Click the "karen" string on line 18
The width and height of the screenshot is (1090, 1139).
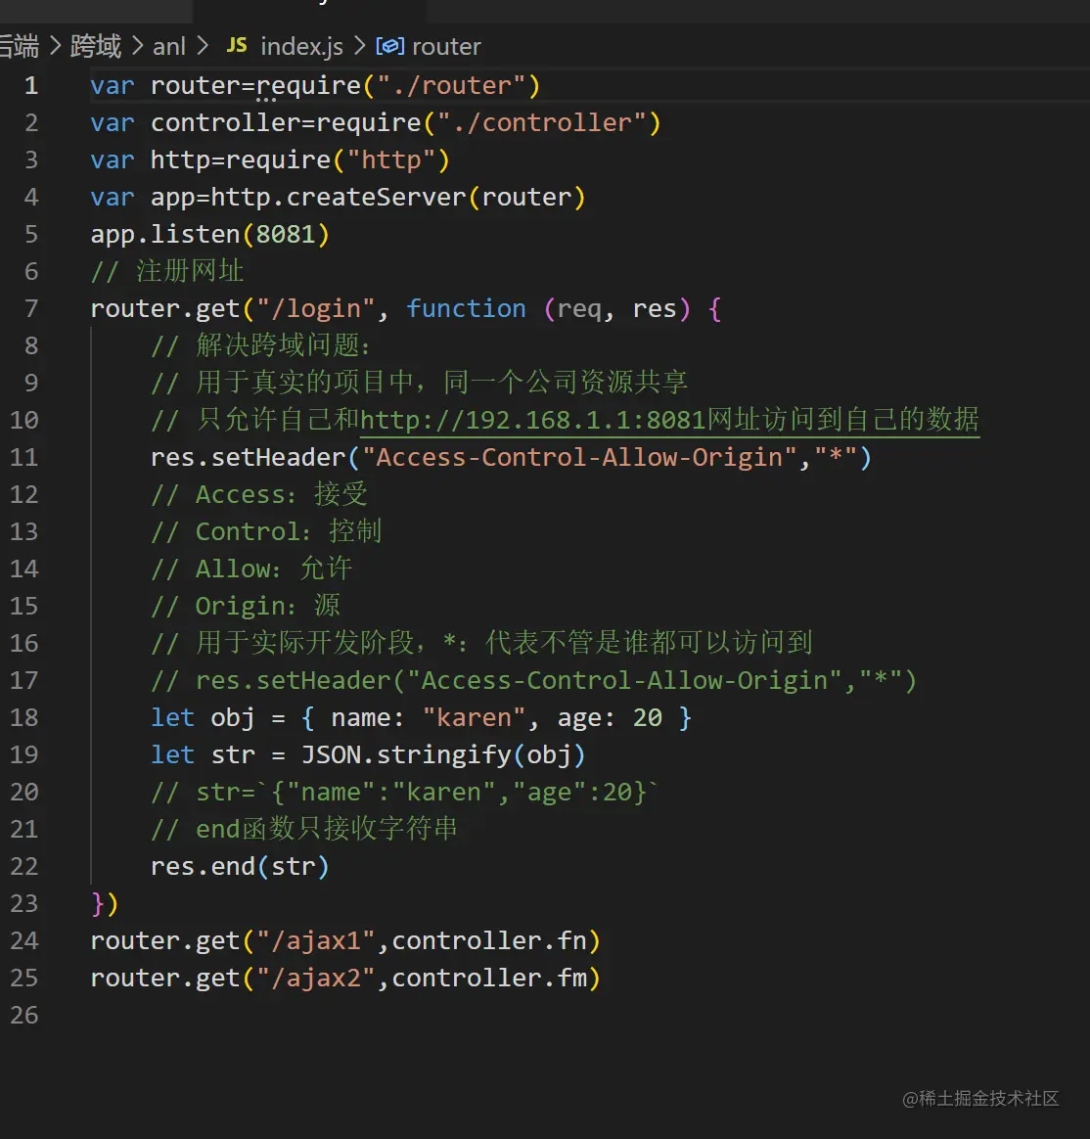click(474, 717)
